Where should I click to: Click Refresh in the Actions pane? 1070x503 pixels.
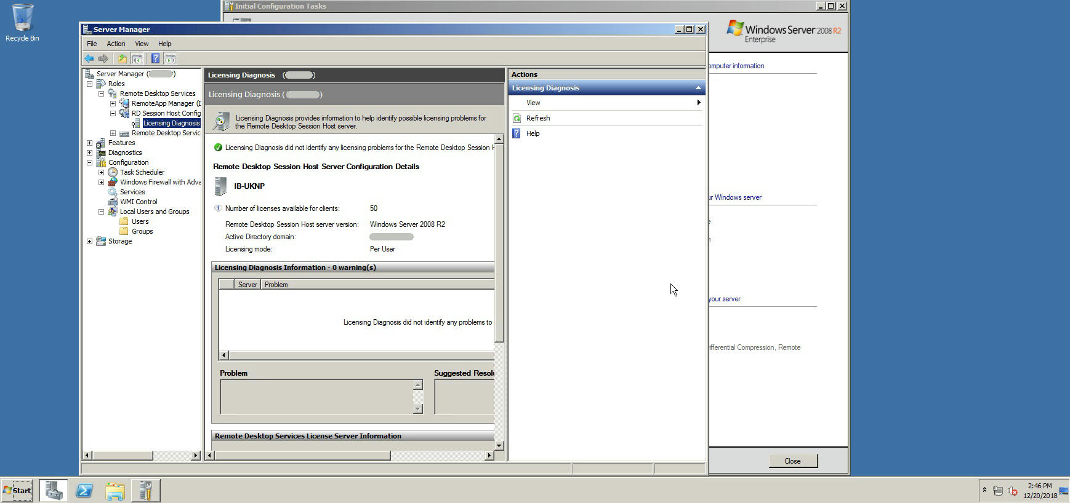coord(538,118)
